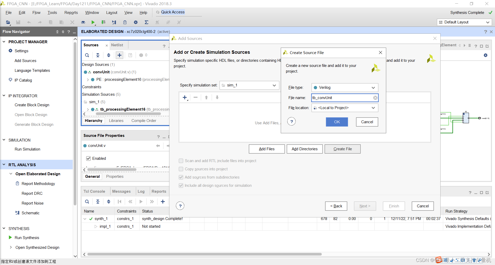This screenshot has width=495, height=265.
Task: Click the Save toolbar icon
Action: (x=18, y=22)
